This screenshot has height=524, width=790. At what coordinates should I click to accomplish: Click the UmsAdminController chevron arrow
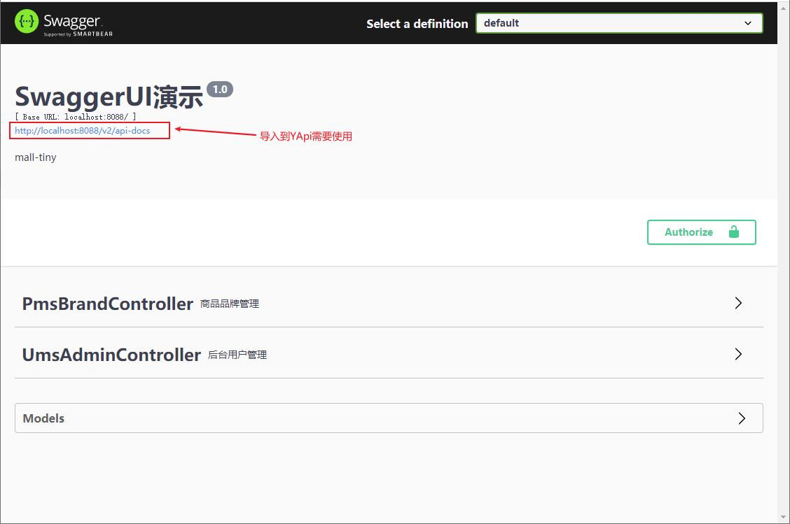pos(738,354)
